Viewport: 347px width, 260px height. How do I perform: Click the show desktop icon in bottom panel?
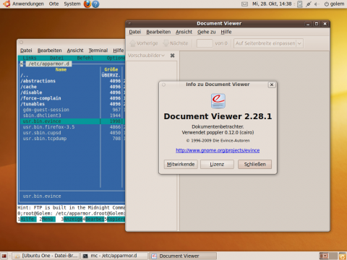click(x=4, y=256)
